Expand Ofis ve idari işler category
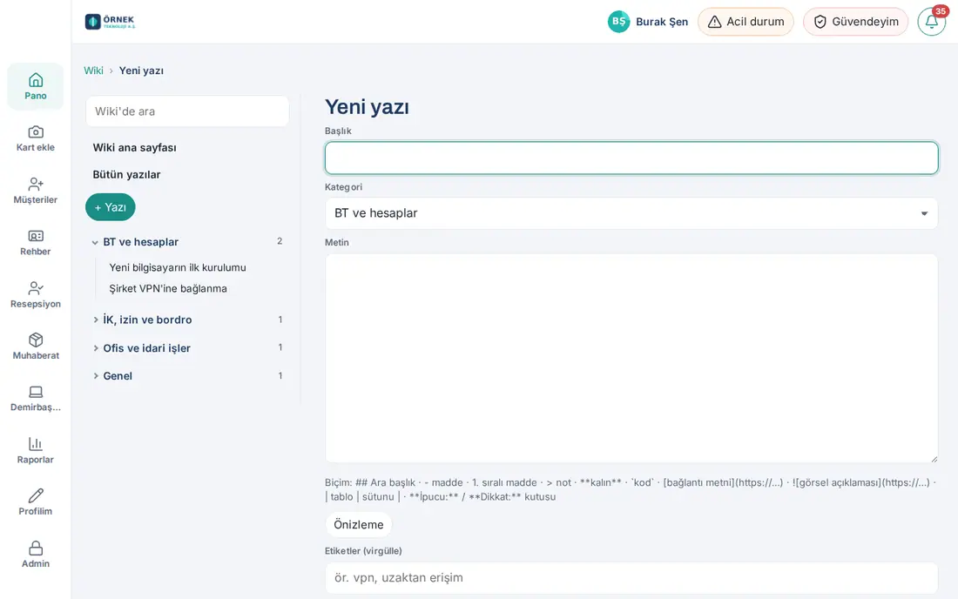The image size is (958, 599). (x=95, y=348)
